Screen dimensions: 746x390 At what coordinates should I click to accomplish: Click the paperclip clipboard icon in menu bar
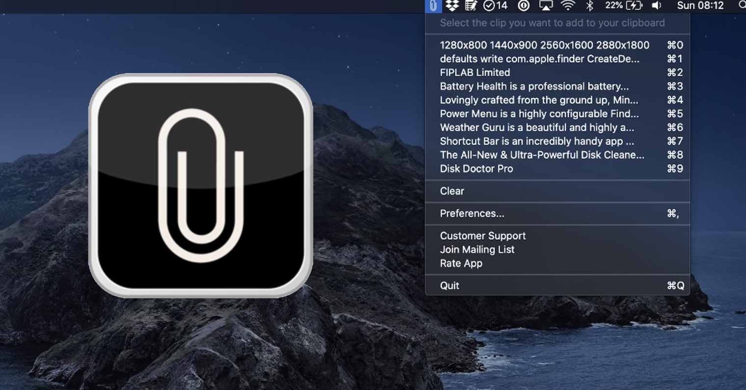click(433, 6)
